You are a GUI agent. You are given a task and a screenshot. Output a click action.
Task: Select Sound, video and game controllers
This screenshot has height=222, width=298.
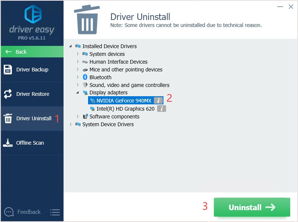pyautogui.click(x=129, y=85)
